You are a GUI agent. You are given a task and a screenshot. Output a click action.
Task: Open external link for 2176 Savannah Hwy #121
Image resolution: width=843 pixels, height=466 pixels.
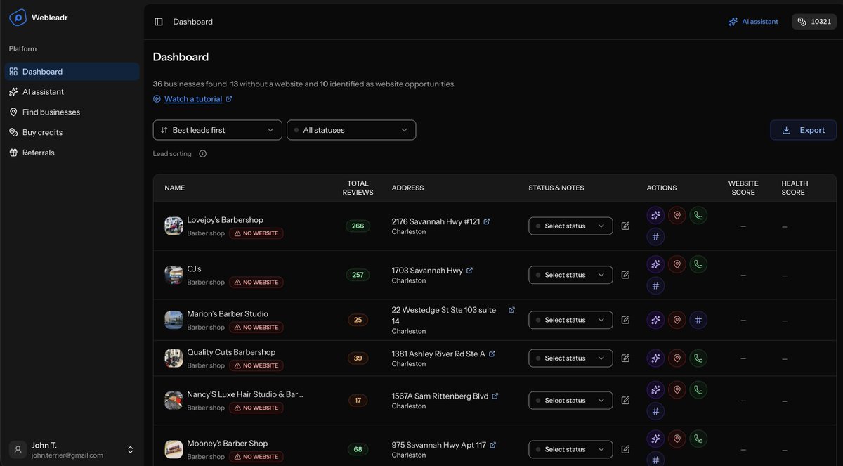click(487, 221)
